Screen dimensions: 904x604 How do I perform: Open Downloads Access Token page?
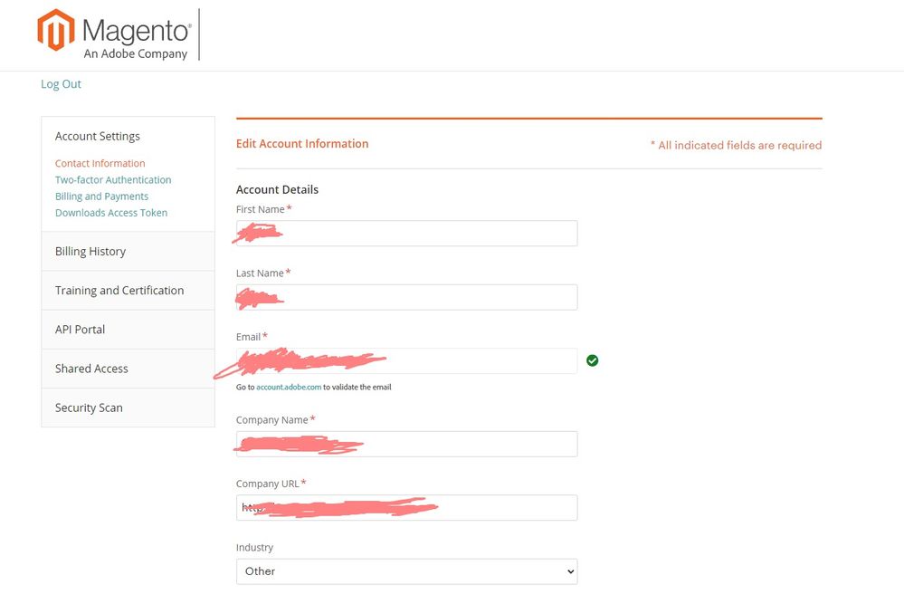coord(111,213)
